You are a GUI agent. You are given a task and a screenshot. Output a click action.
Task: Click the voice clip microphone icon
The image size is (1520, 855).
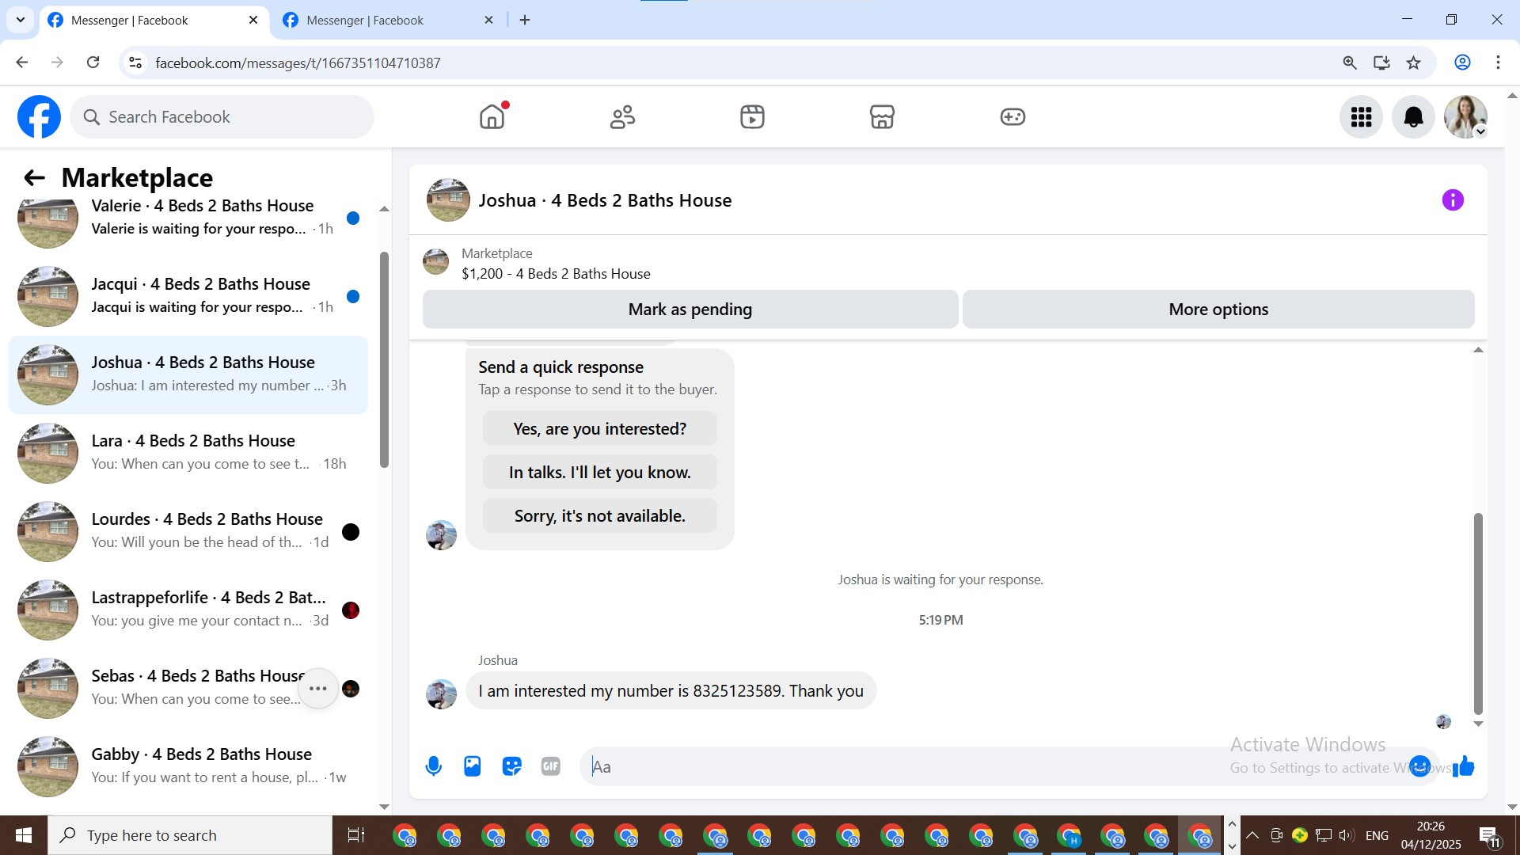click(x=433, y=766)
